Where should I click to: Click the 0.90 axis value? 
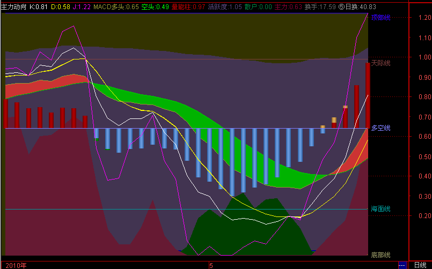click(425, 77)
